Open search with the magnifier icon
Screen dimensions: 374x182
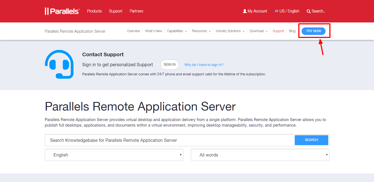309,11
